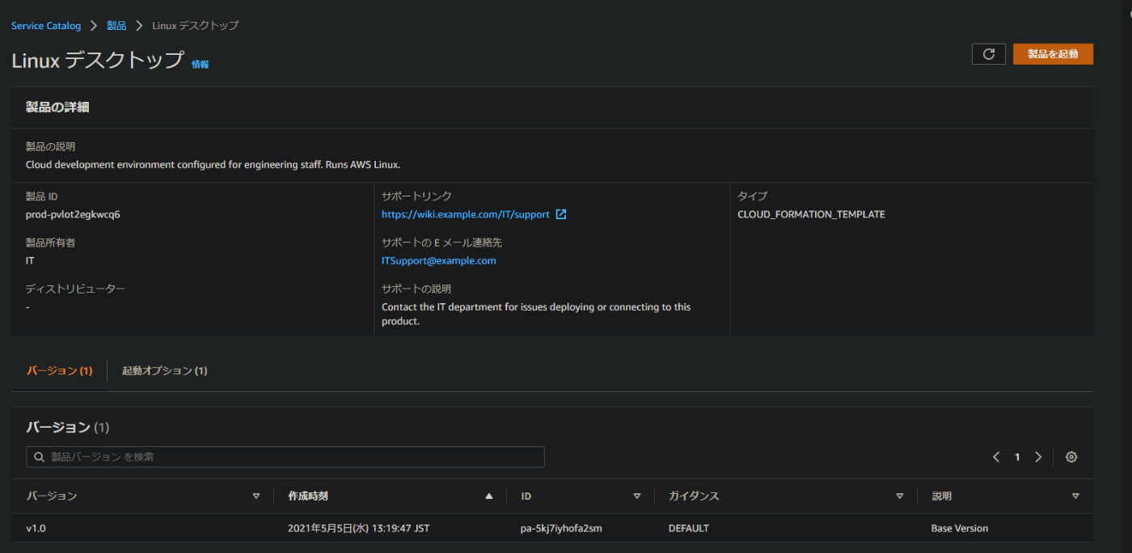Open the table preferences gear icon

[x=1071, y=457]
